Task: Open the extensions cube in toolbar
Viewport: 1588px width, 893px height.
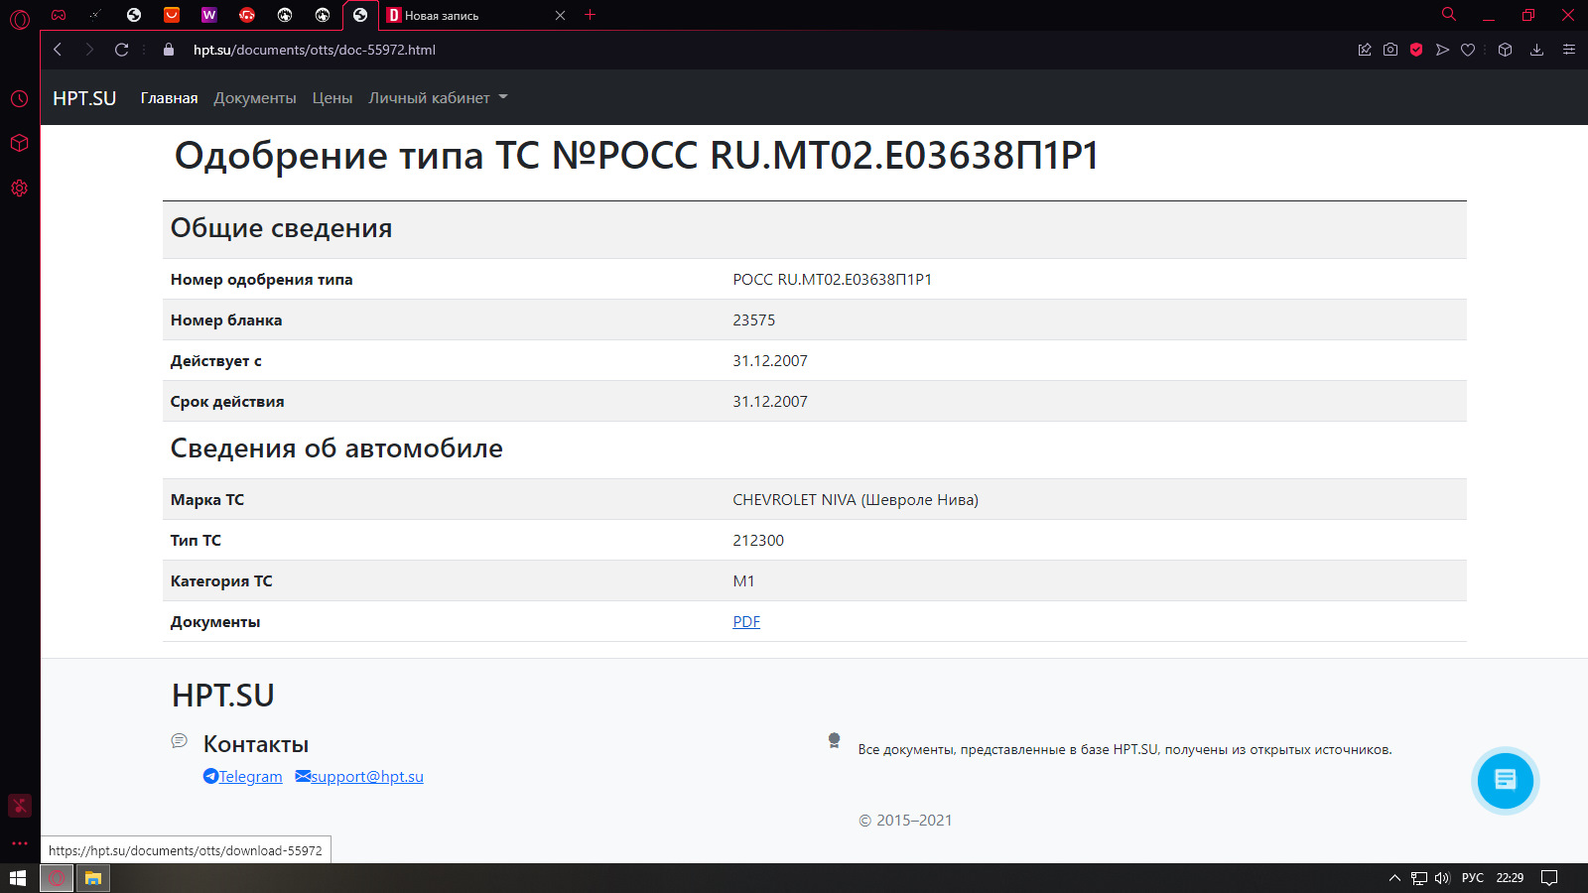Action: [x=1506, y=50]
